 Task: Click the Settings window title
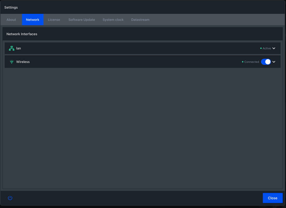11,8
